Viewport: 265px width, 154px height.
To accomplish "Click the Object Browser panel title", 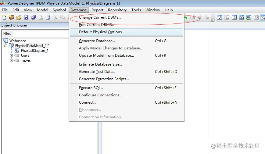I will click(x=14, y=25).
